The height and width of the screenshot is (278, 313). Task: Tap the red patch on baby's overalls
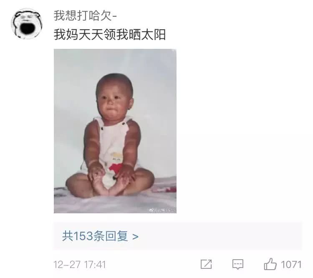click(x=116, y=168)
